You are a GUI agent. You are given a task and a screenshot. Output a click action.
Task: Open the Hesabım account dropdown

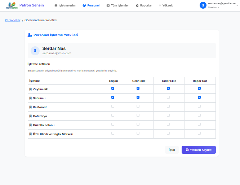(214, 7)
